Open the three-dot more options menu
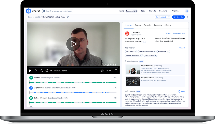The height and width of the screenshot is (124, 215). coord(187,17)
